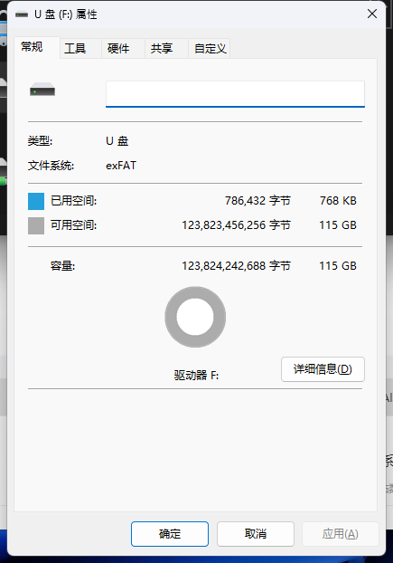Confirm with the 确定 button

[x=170, y=534]
